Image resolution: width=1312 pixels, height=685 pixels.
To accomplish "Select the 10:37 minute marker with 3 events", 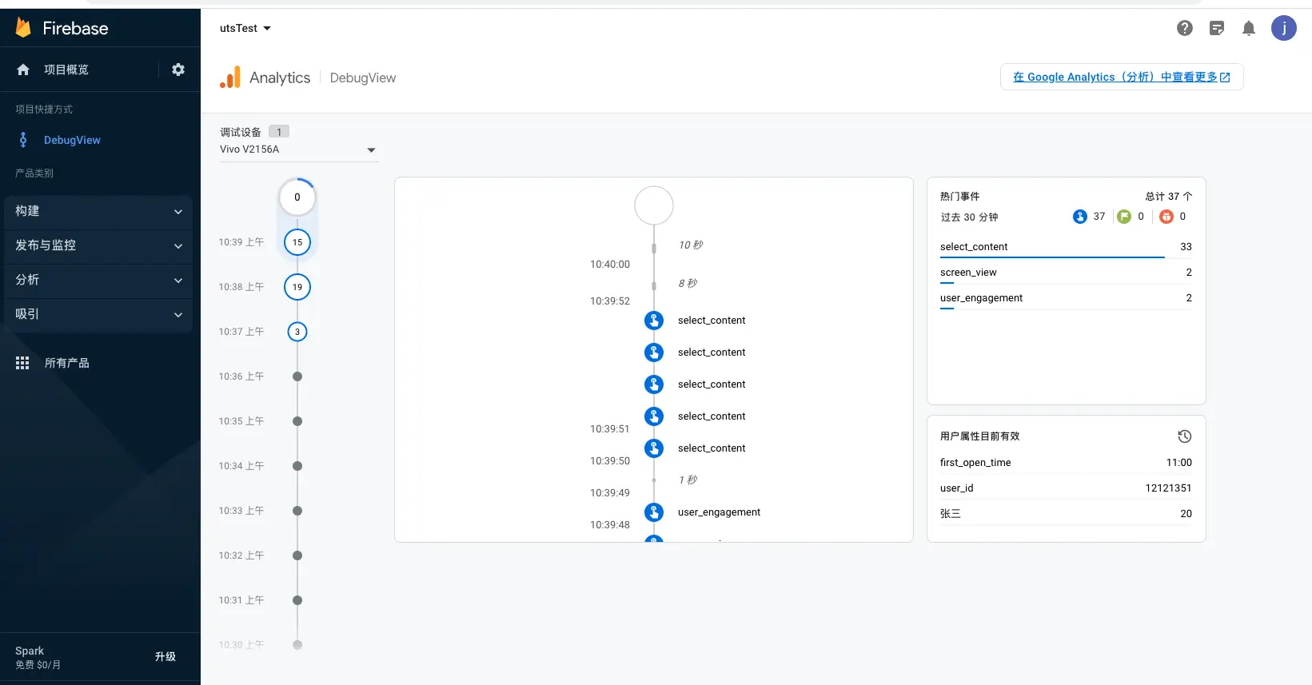I will click(297, 332).
